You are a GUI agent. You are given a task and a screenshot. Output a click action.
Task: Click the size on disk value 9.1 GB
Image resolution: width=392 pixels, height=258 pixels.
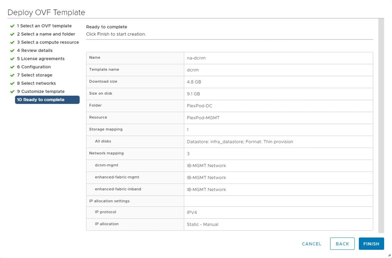(194, 94)
